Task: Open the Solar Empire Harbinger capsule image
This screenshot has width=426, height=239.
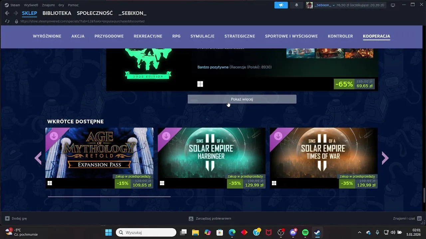Action: (212, 153)
